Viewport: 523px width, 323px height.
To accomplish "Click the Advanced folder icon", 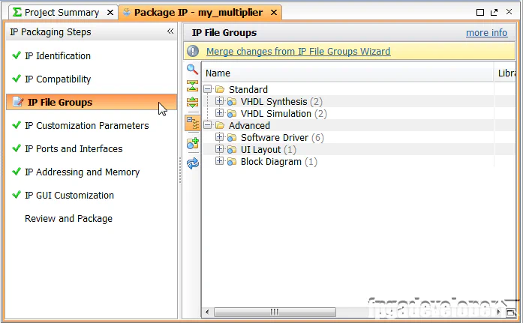I will (220, 125).
